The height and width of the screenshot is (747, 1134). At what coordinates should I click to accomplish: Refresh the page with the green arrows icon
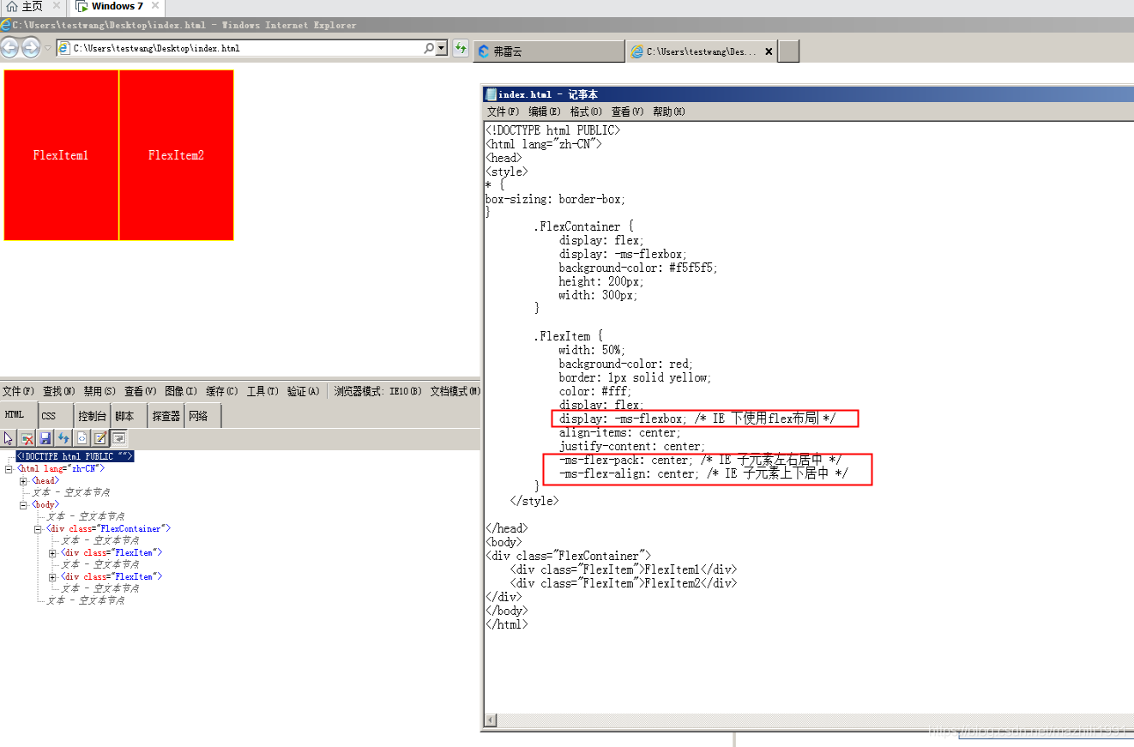click(x=461, y=48)
